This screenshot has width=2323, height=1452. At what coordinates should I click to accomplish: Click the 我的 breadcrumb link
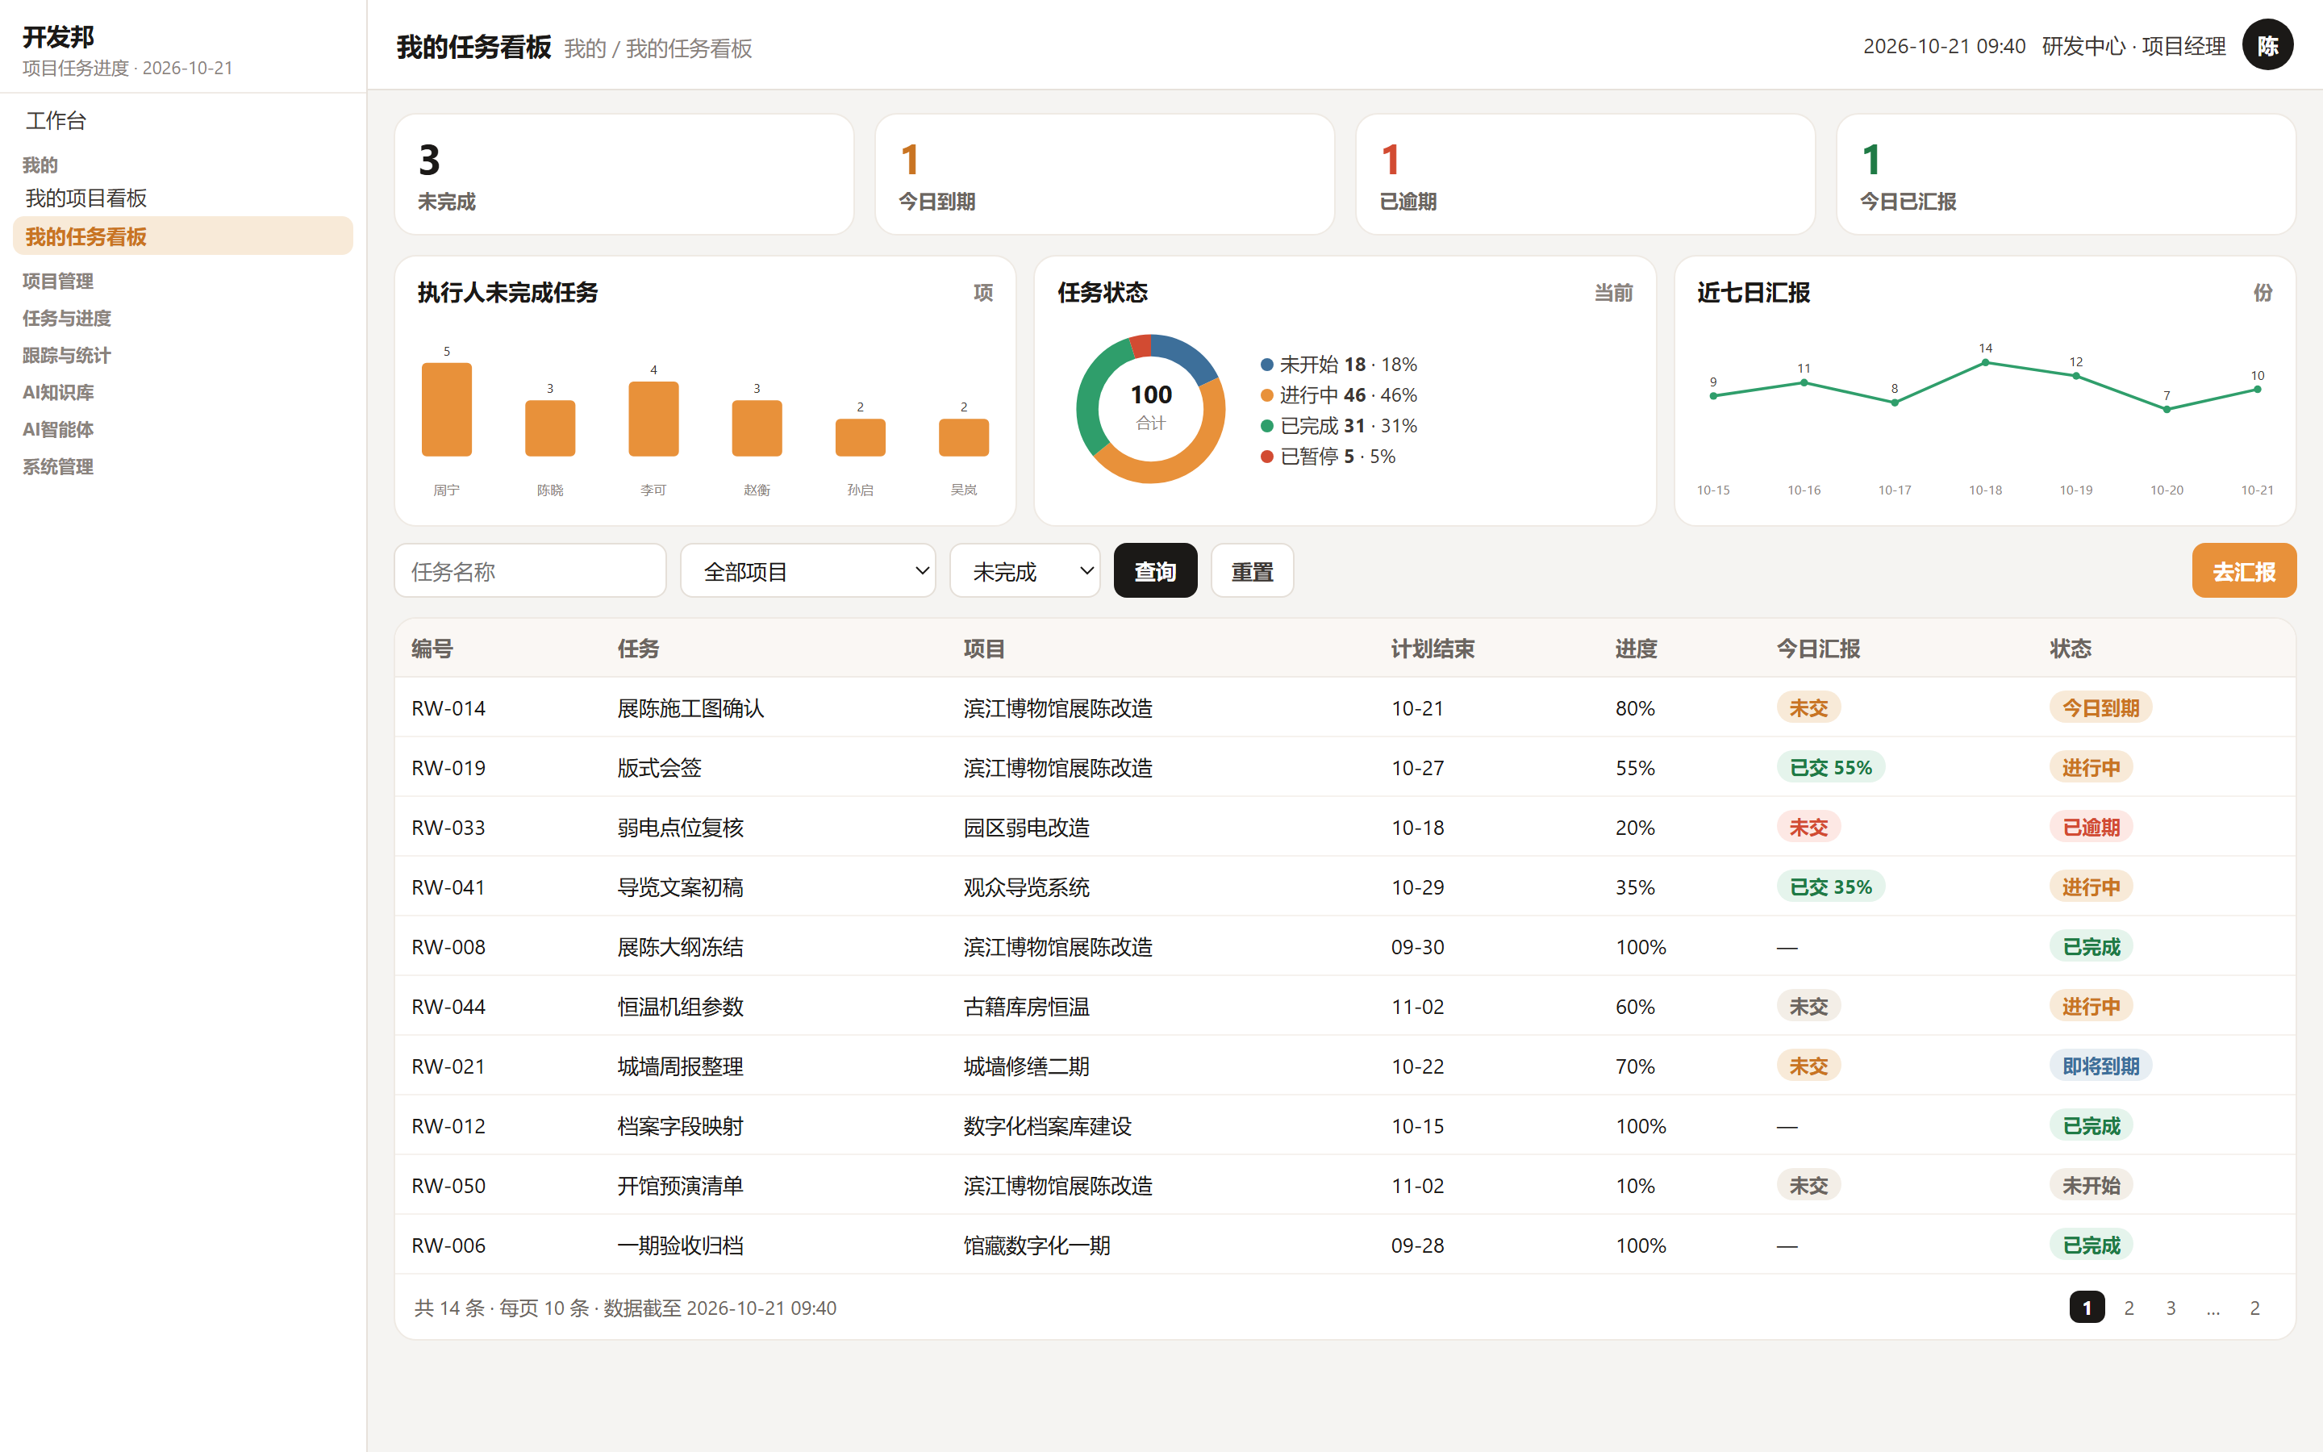tap(586, 48)
